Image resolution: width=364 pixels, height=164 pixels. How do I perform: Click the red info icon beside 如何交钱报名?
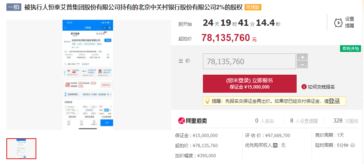pyautogui.click(x=304, y=87)
